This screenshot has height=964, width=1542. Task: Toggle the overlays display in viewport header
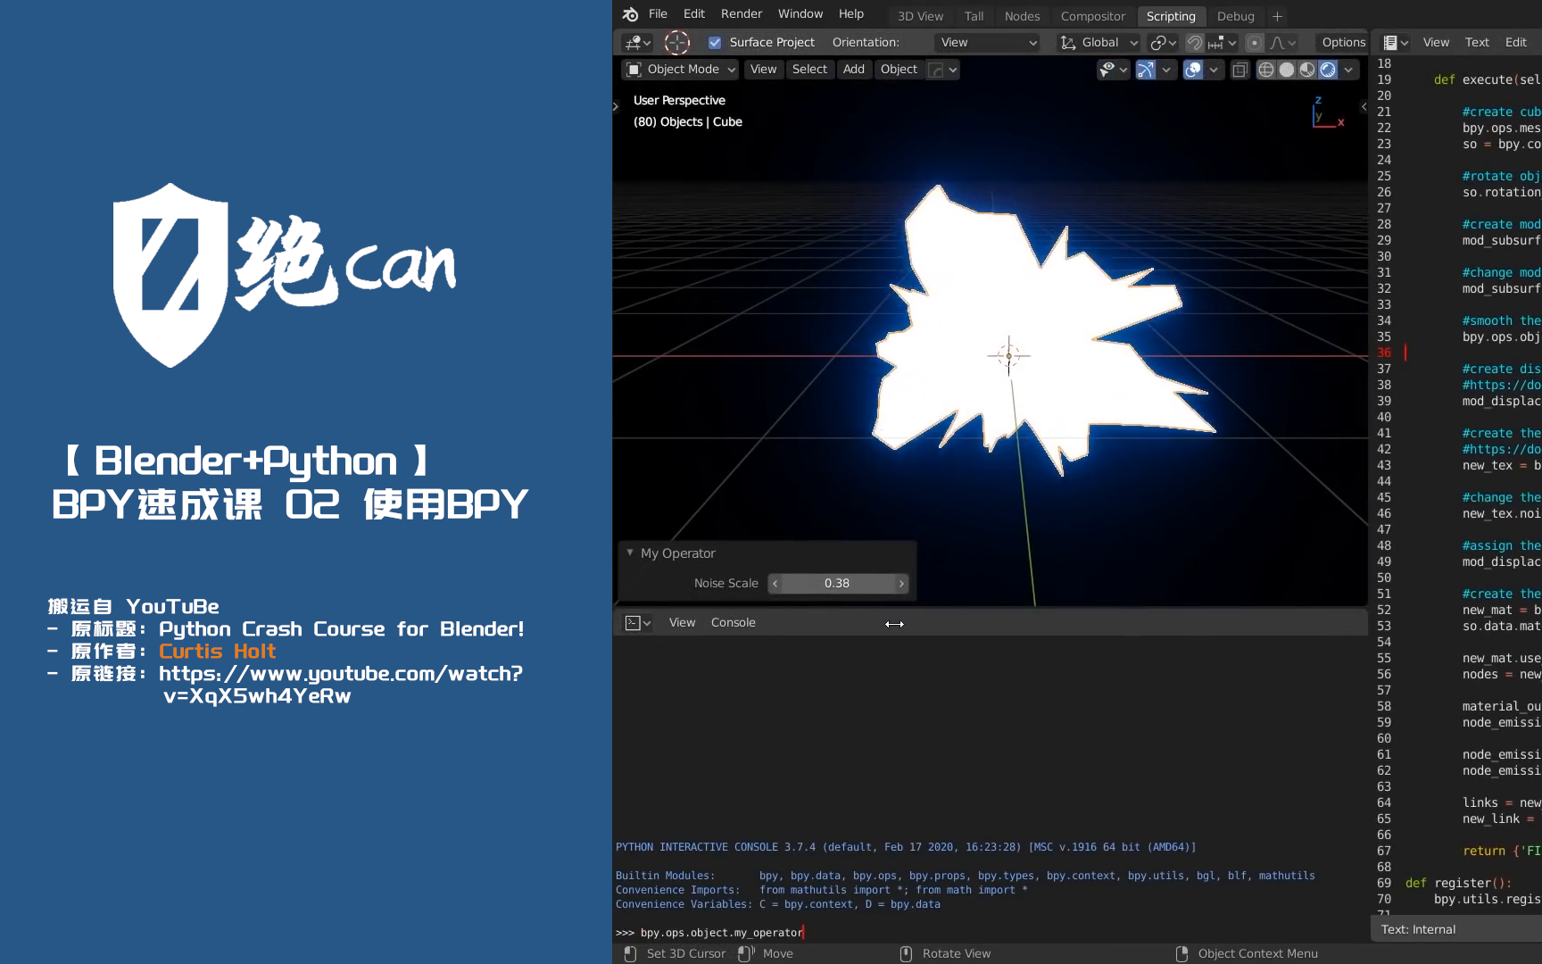click(1193, 70)
